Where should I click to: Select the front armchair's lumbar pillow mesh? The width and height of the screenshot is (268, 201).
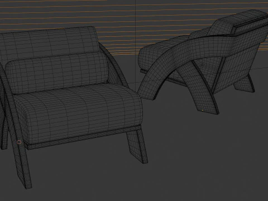coord(57,73)
